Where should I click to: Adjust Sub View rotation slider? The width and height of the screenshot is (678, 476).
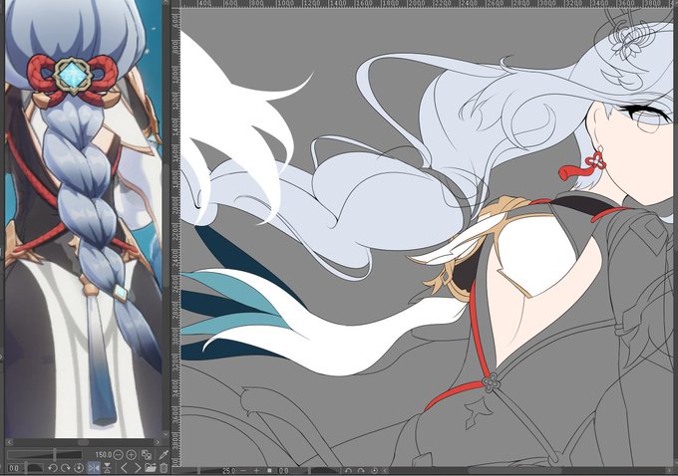tap(35, 468)
